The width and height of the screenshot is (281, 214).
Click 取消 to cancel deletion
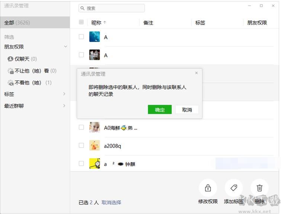pos(187,110)
